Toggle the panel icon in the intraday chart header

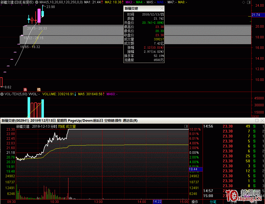tap(186, 126)
